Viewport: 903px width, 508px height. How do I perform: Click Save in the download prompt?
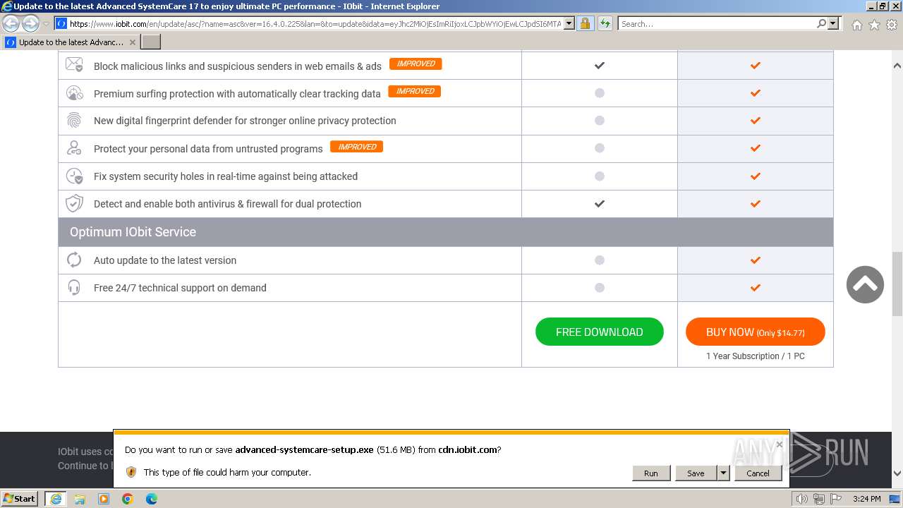(x=696, y=473)
